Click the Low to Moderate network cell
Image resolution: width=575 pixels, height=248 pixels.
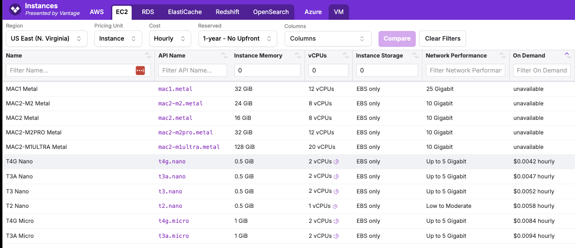[449, 206]
